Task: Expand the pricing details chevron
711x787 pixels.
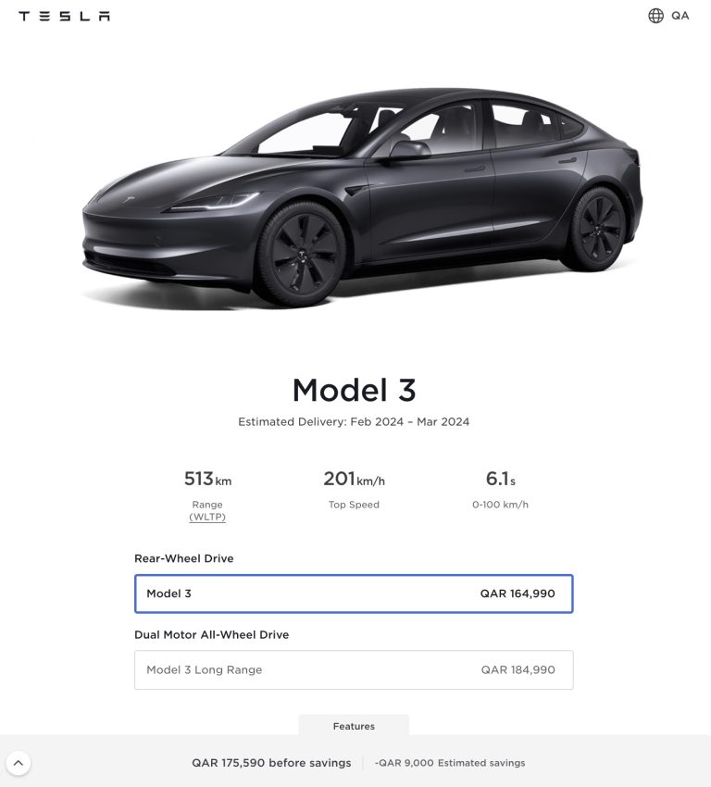Action: 19,763
